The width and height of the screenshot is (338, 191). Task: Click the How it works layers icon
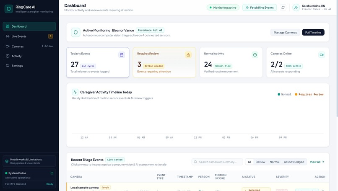coord(7,161)
